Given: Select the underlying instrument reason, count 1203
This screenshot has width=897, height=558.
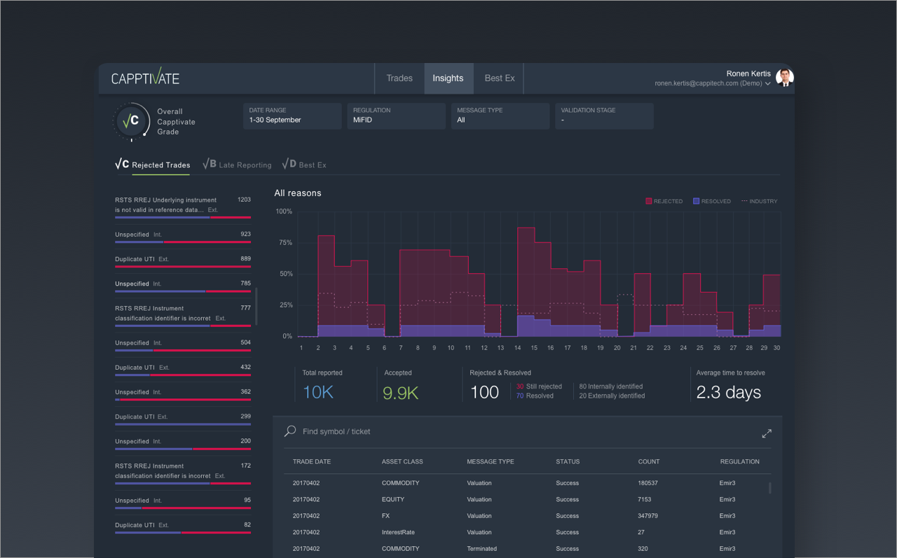Looking at the screenshot, I should pos(183,207).
